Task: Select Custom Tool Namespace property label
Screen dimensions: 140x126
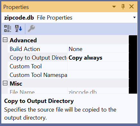Action: (x=37, y=75)
